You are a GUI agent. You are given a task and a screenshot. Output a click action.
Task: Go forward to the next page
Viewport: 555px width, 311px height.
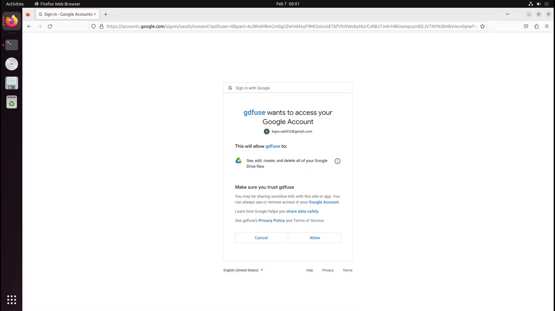pyautogui.click(x=40, y=26)
